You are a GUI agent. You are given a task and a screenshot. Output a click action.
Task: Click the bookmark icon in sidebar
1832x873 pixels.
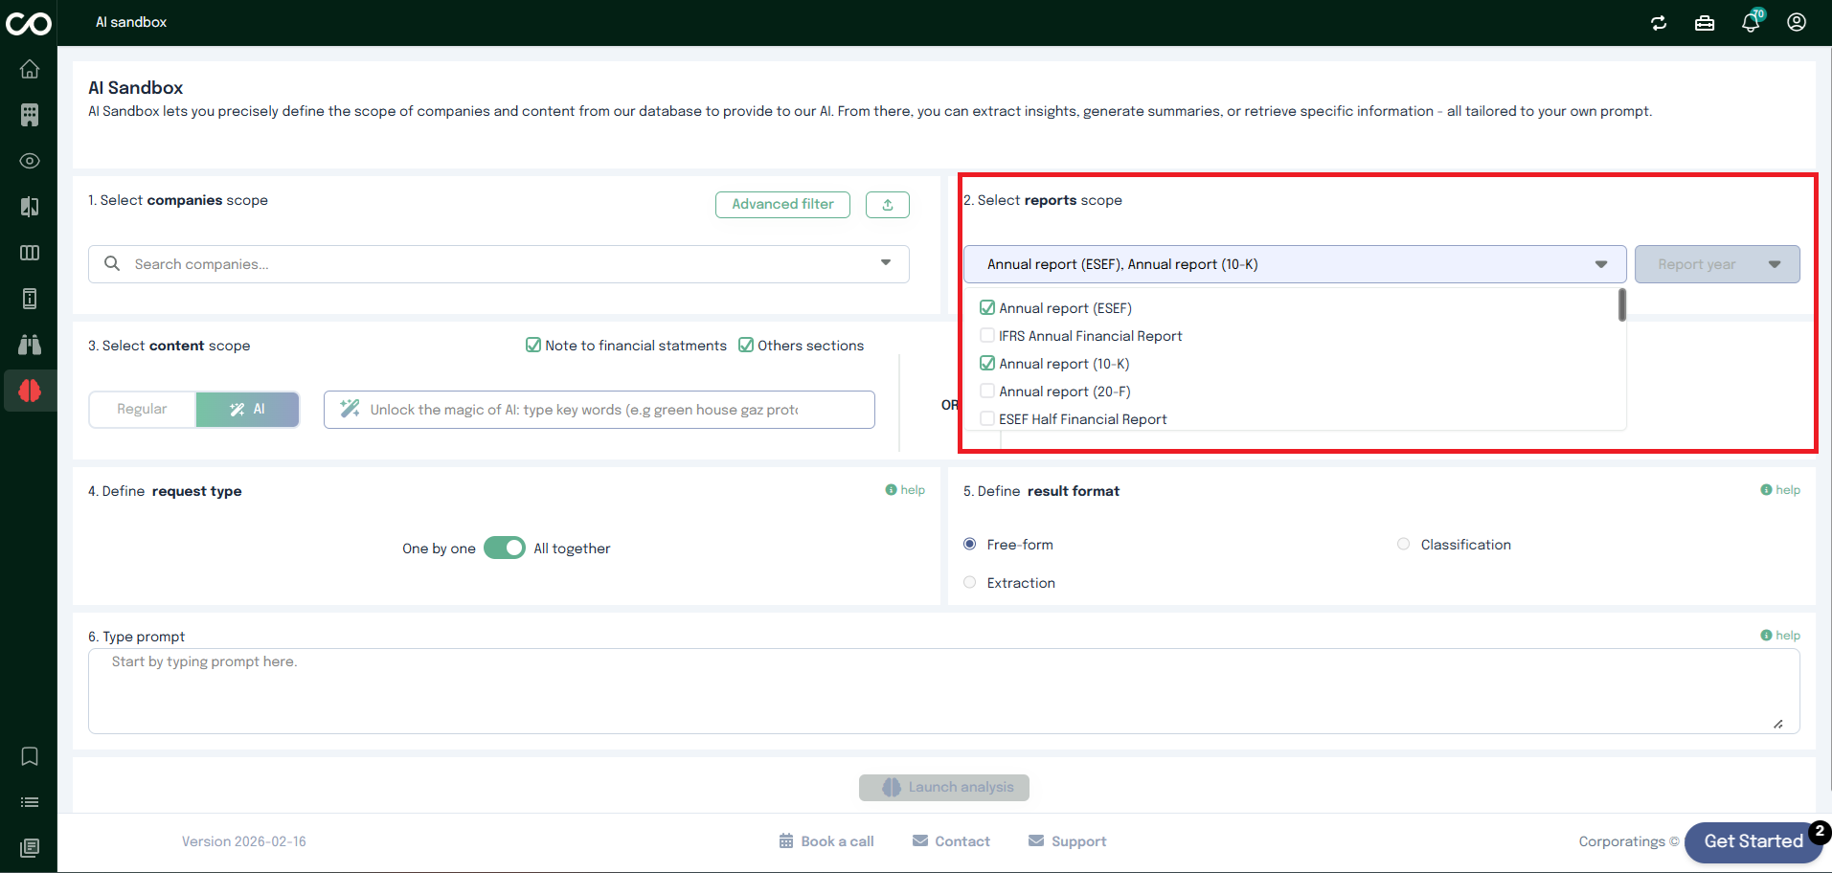(30, 756)
